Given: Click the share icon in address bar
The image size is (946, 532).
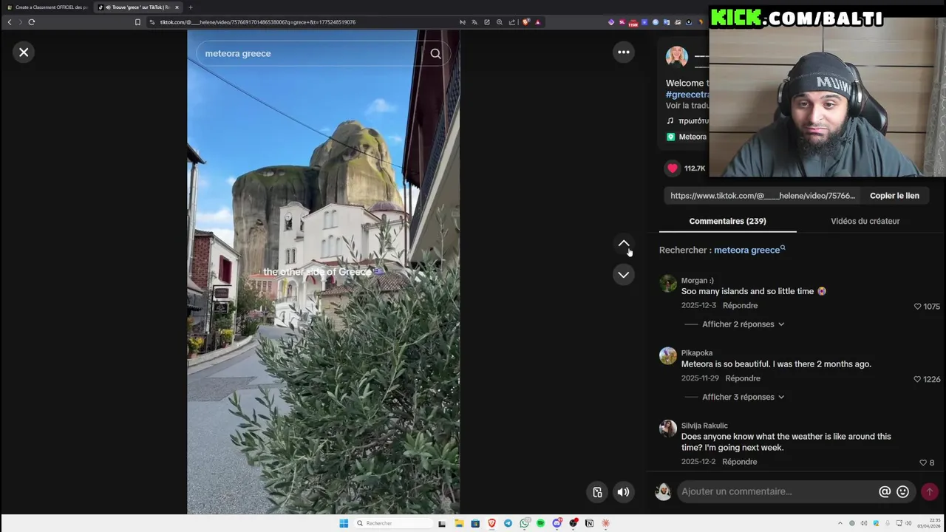Looking at the screenshot, I should coord(512,22).
